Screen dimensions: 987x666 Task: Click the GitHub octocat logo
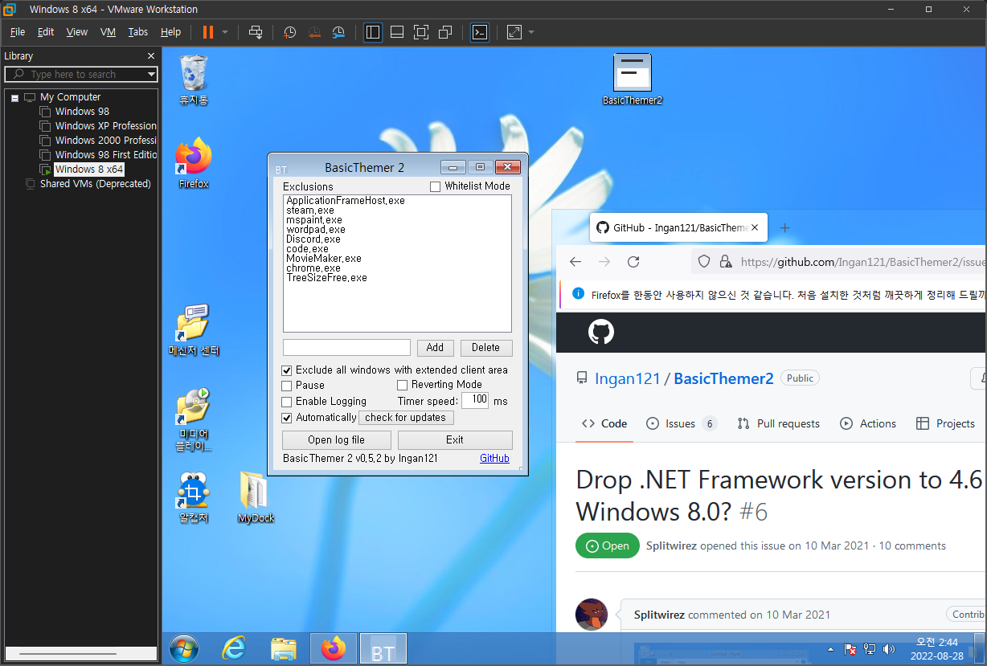(601, 333)
